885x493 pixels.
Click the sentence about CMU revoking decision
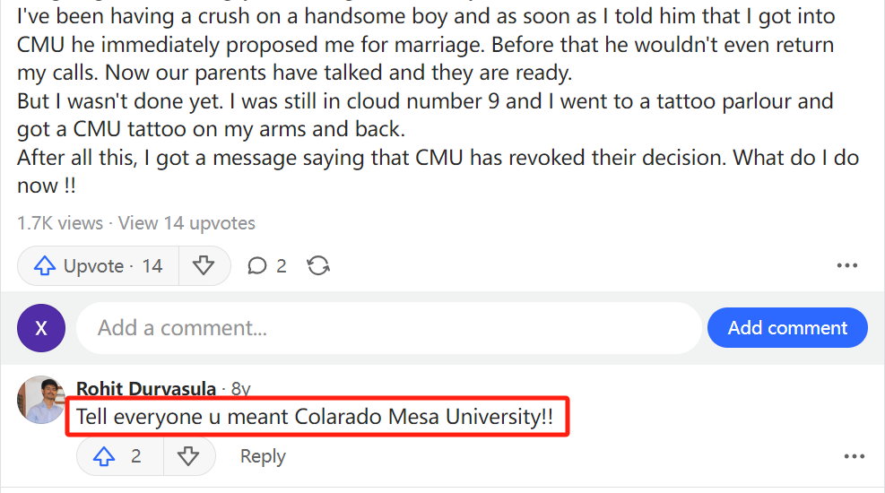[x=438, y=171]
